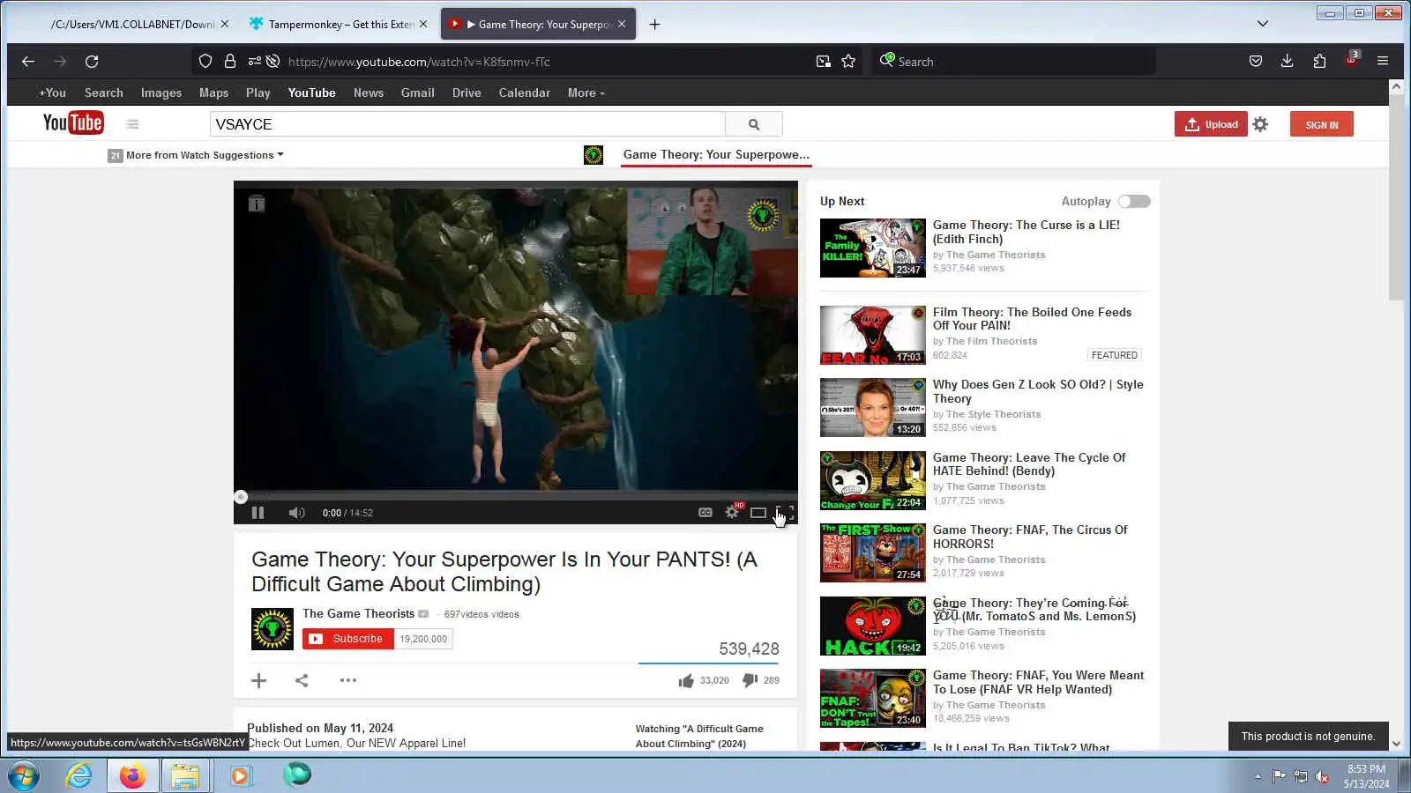Open Gmail in the Google bar
Screen dimensions: 1411x793
click(418, 93)
